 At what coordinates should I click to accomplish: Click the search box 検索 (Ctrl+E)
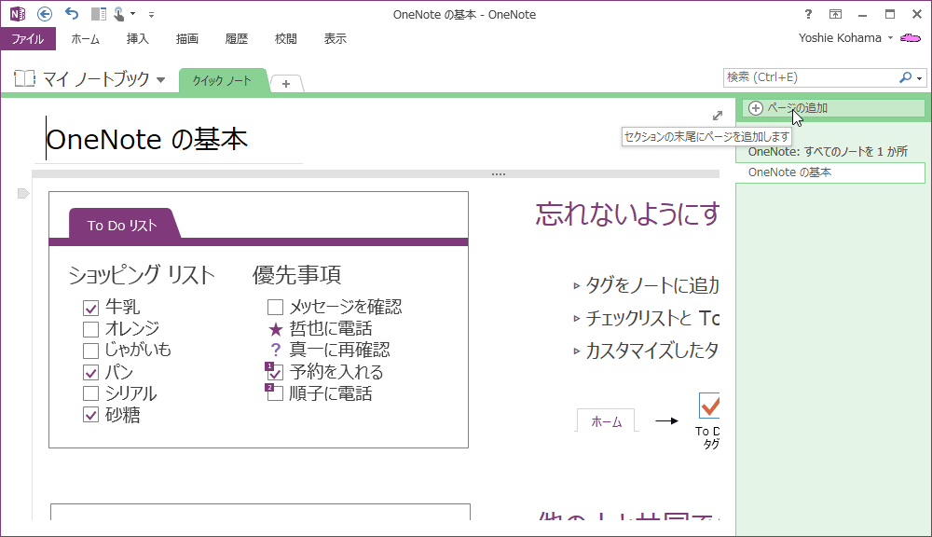click(810, 77)
